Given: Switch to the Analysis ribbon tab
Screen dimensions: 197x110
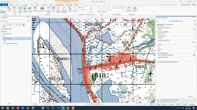Looking at the screenshot, I should point(25,5).
